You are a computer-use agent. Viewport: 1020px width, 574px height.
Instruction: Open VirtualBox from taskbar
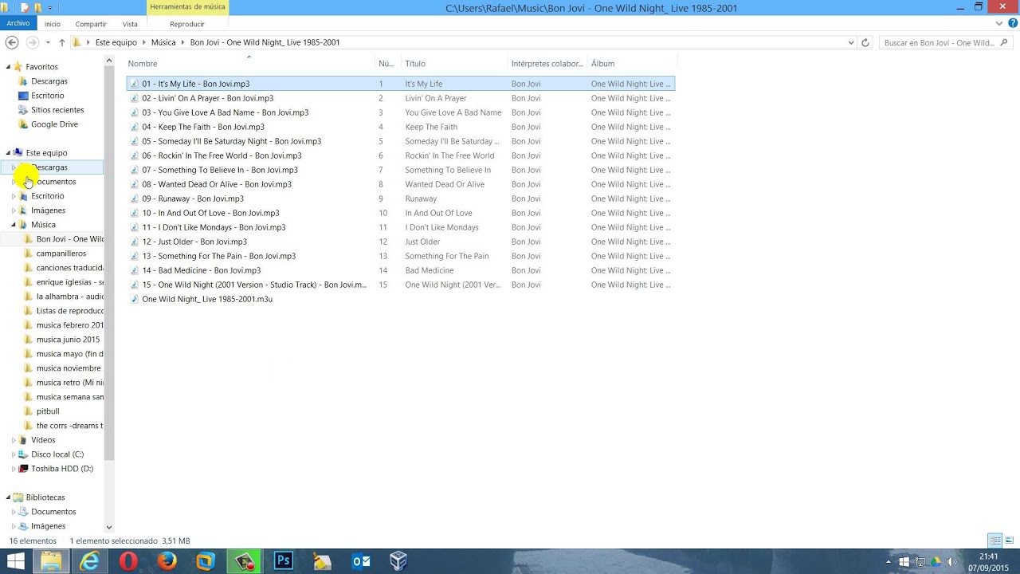click(x=399, y=561)
